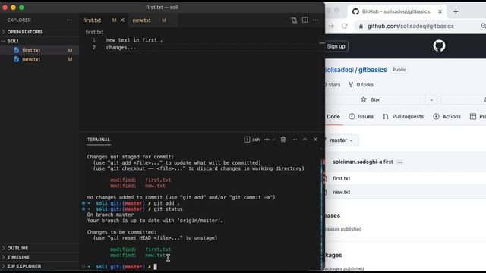Image resolution: width=486 pixels, height=273 pixels.
Task: Open the gitbasics repository link
Action: coord(373,70)
